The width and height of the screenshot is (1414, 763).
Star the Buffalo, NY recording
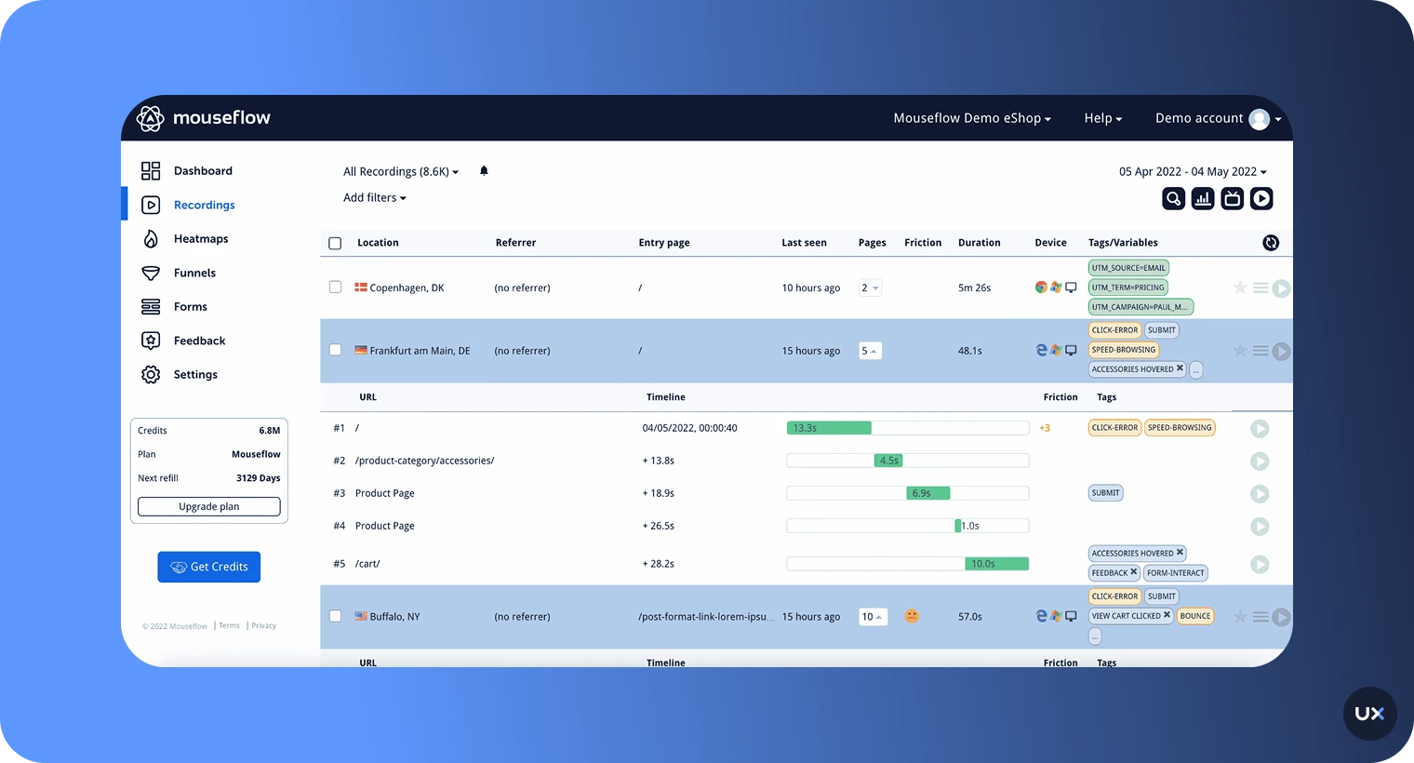1240,616
